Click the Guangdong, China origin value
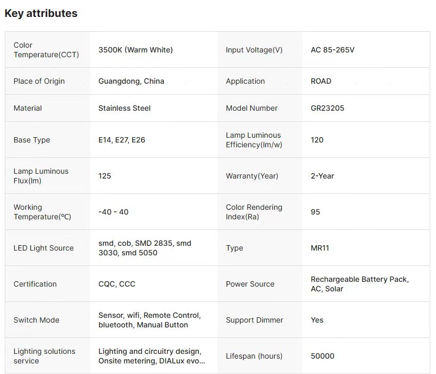The height and width of the screenshot is (374, 436). 131,81
